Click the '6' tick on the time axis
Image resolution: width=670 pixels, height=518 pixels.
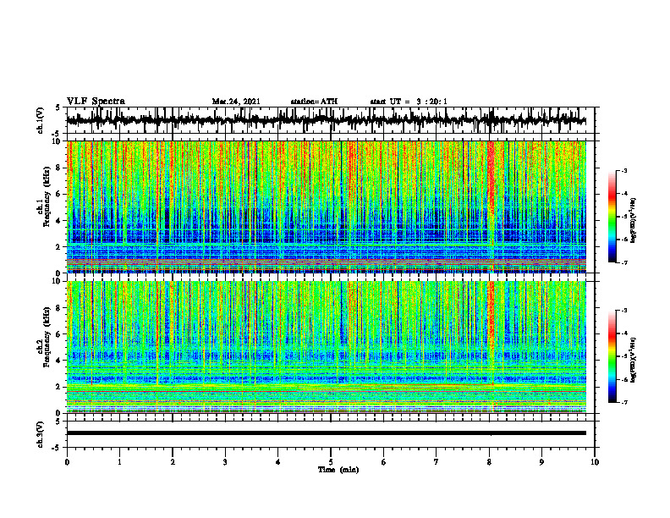pos(384,462)
